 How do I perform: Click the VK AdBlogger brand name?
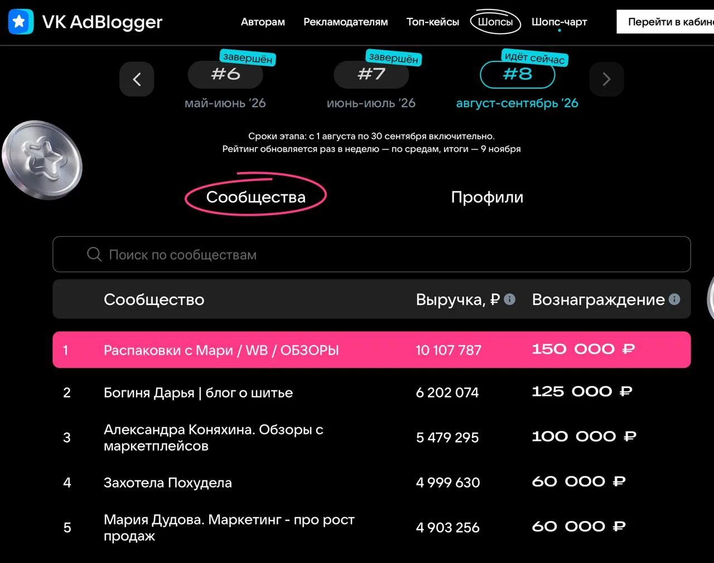click(102, 22)
